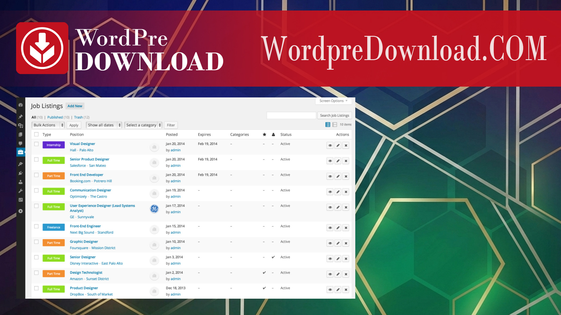Click the GE company logo thumbnail
Image resolution: width=561 pixels, height=315 pixels.
[154, 209]
